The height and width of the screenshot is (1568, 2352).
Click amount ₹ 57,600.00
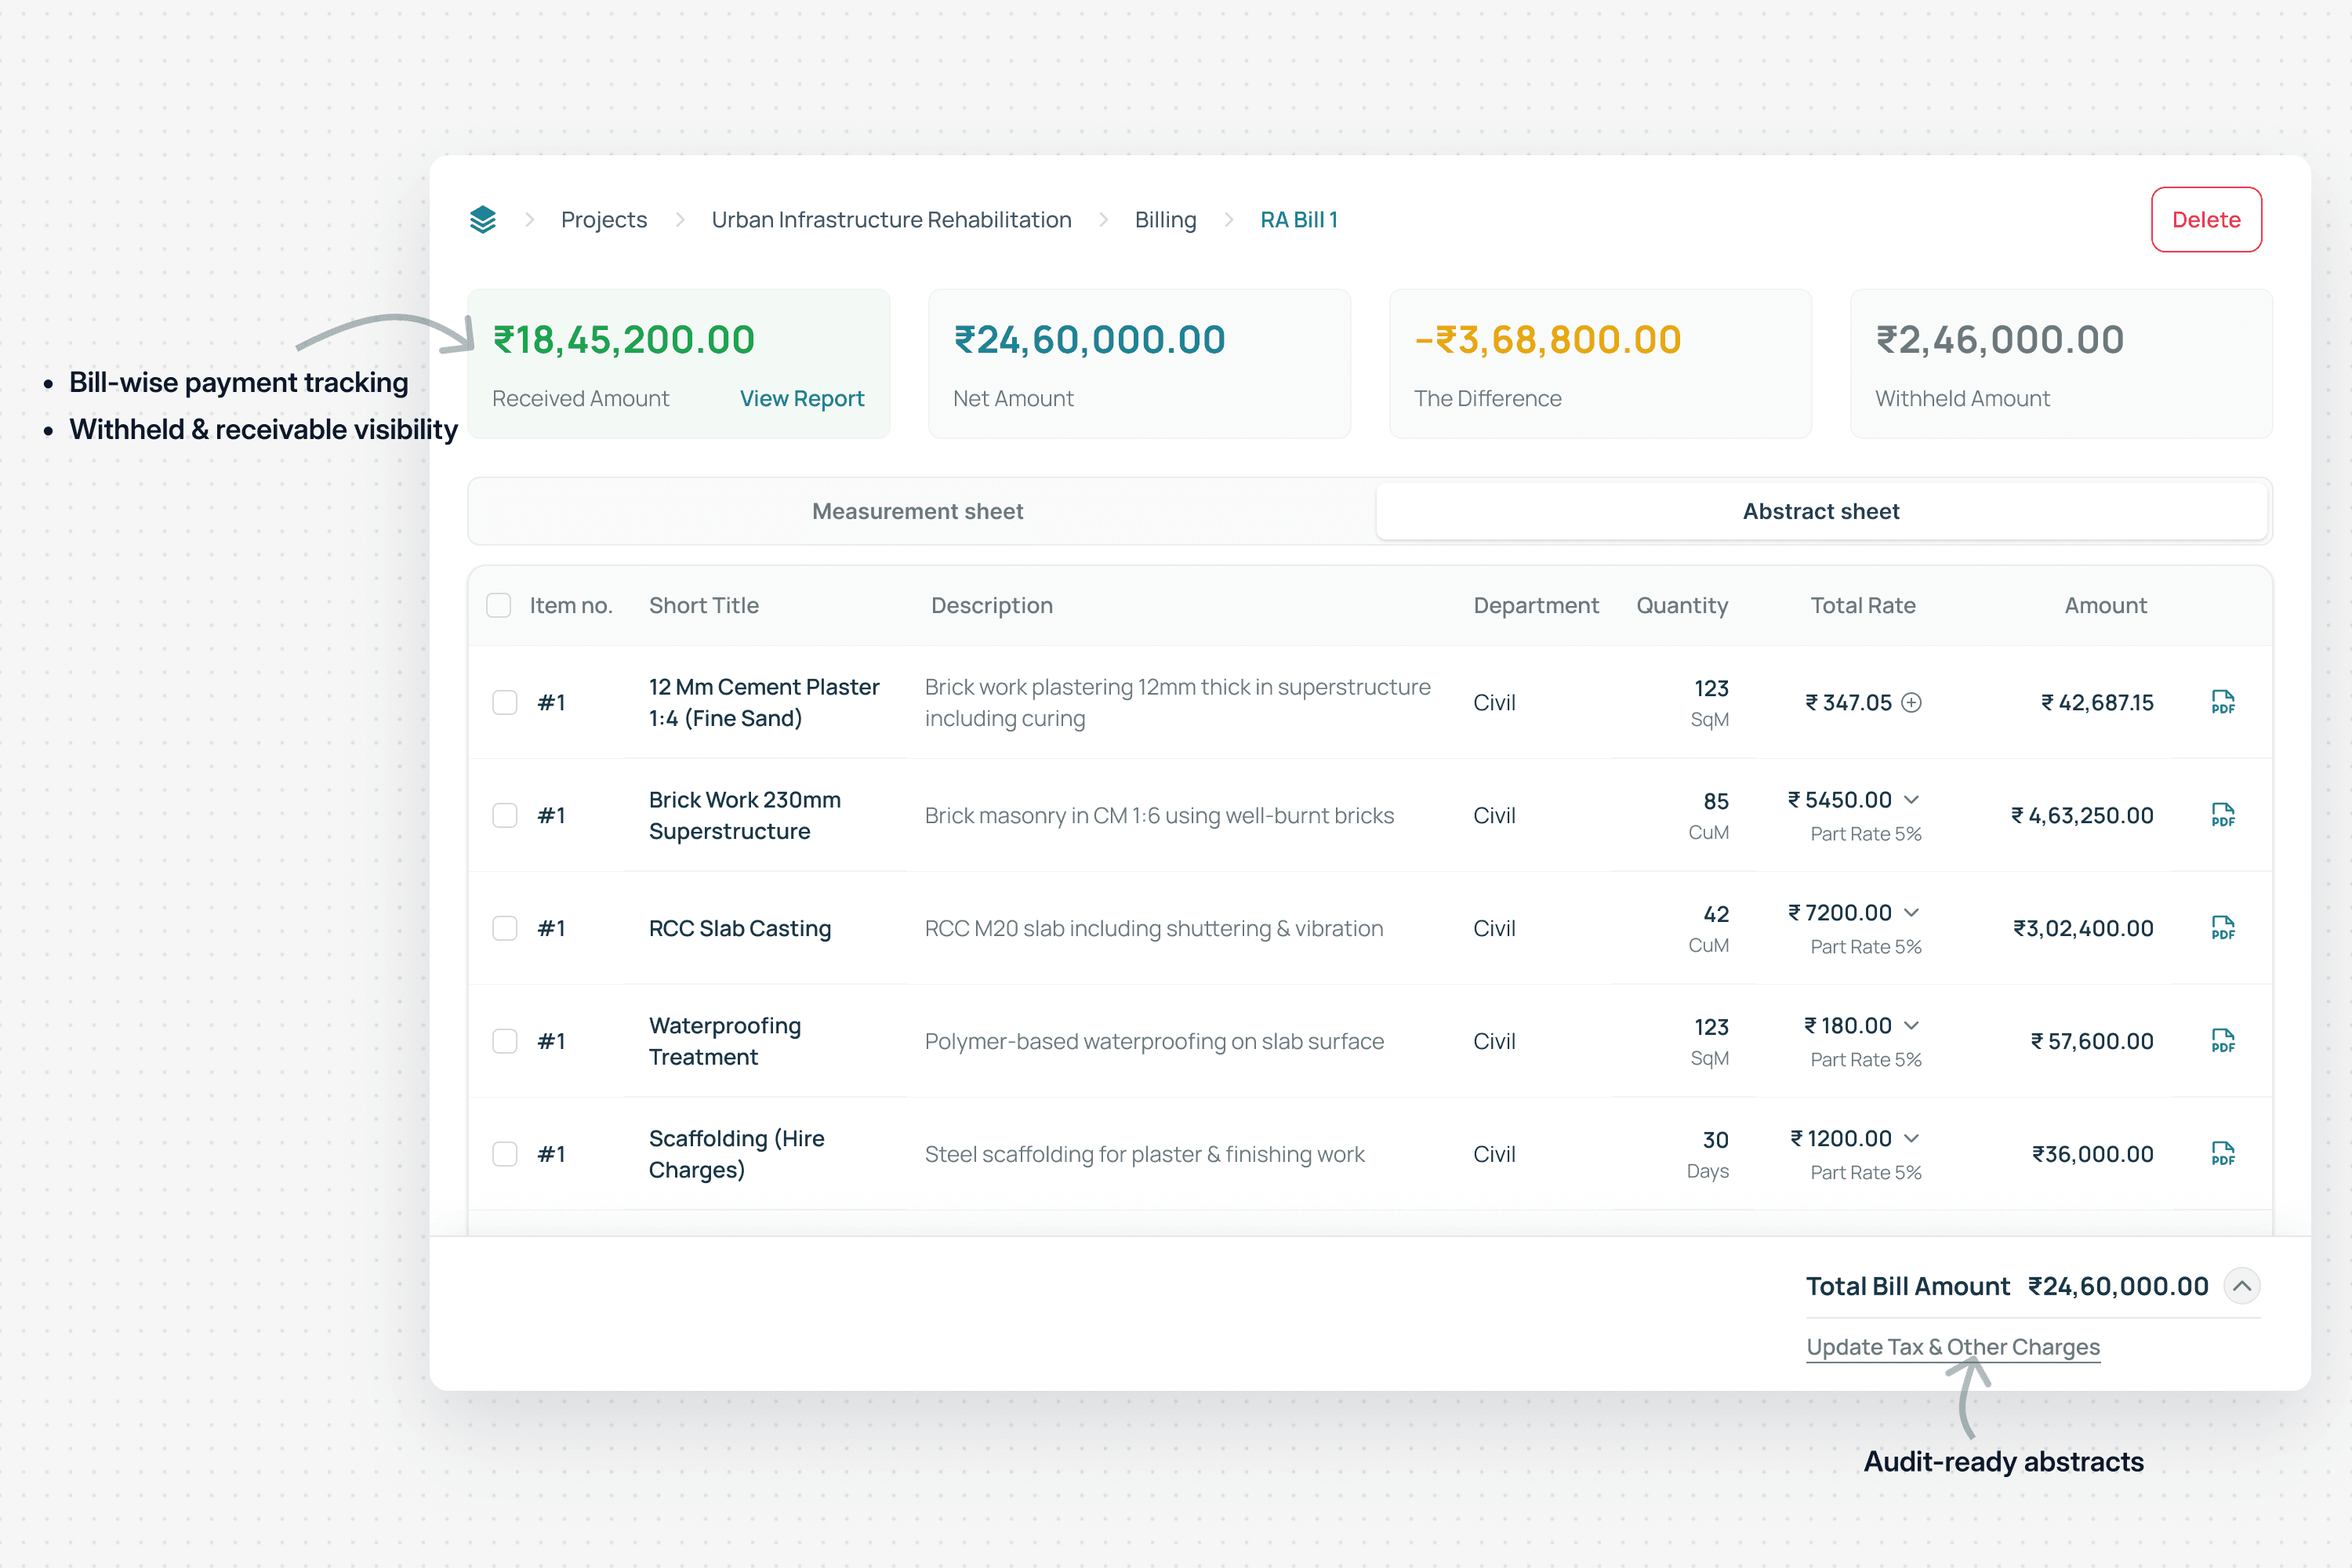click(x=2092, y=1041)
